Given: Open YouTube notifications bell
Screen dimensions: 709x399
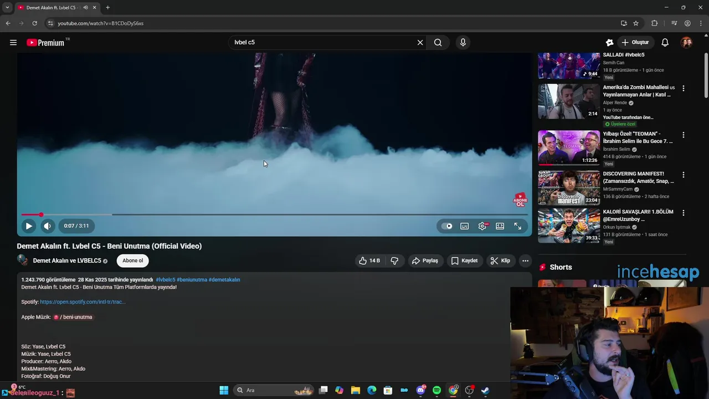Looking at the screenshot, I should (x=665, y=42).
